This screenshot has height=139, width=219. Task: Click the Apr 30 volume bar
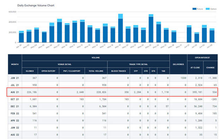click(x=21, y=37)
